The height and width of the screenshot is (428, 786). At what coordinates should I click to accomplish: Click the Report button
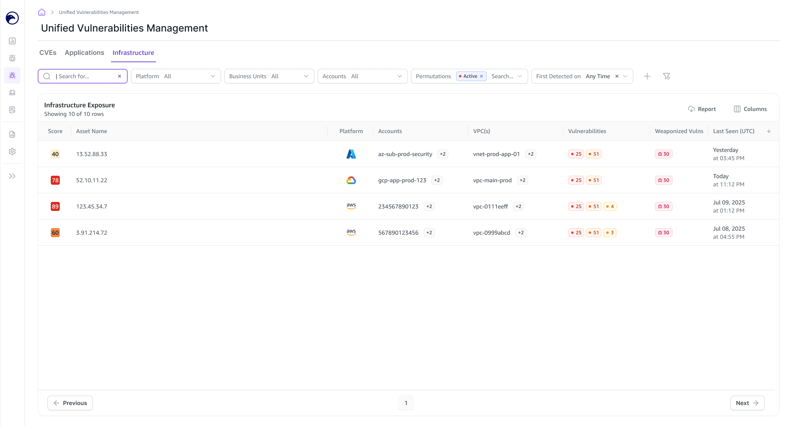coord(702,109)
